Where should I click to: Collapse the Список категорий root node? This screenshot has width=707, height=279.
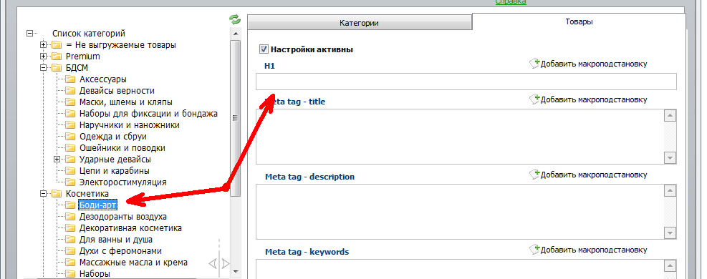click(30, 34)
